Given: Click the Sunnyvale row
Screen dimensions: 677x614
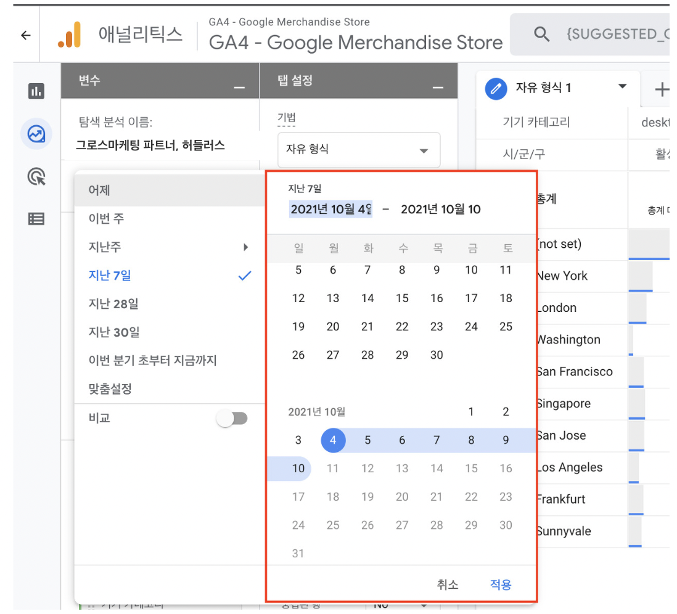Looking at the screenshot, I should [x=603, y=532].
